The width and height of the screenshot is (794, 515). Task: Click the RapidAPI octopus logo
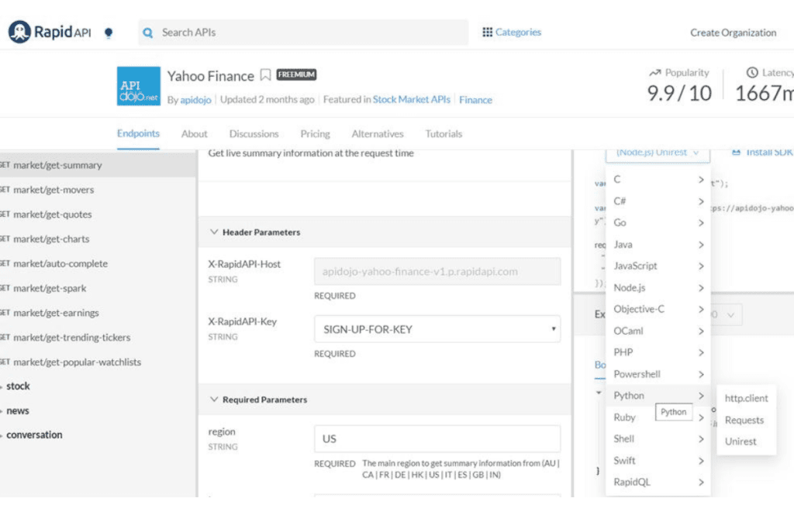tap(19, 33)
